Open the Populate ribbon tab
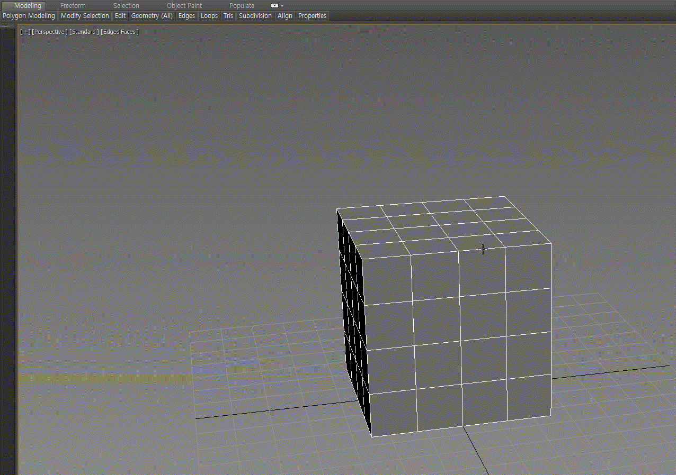The width and height of the screenshot is (676, 475). click(242, 6)
